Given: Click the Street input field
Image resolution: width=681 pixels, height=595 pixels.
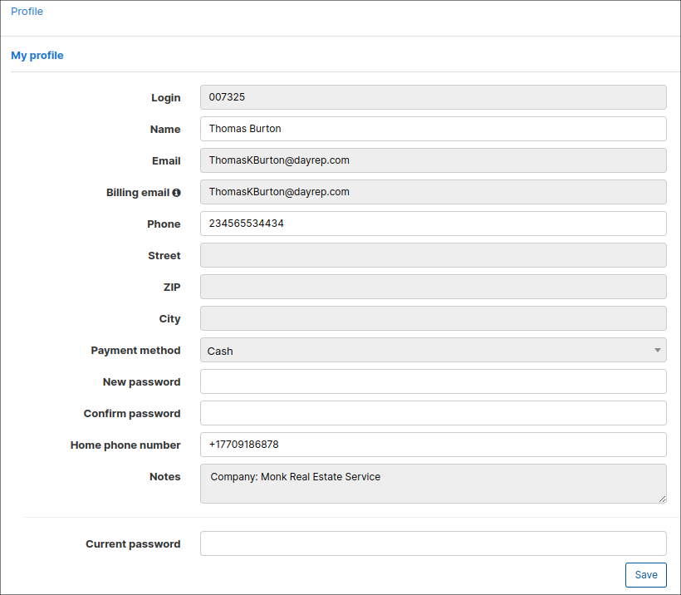Looking at the screenshot, I should click(x=432, y=255).
